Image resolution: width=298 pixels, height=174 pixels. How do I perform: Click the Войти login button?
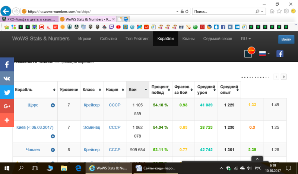click(x=286, y=39)
